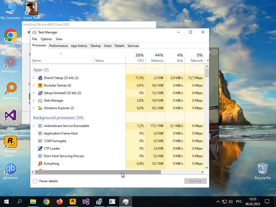Open My Computer desktop icon
Image resolution: width=276 pixels, height=207 pixels.
pyautogui.click(x=11, y=11)
